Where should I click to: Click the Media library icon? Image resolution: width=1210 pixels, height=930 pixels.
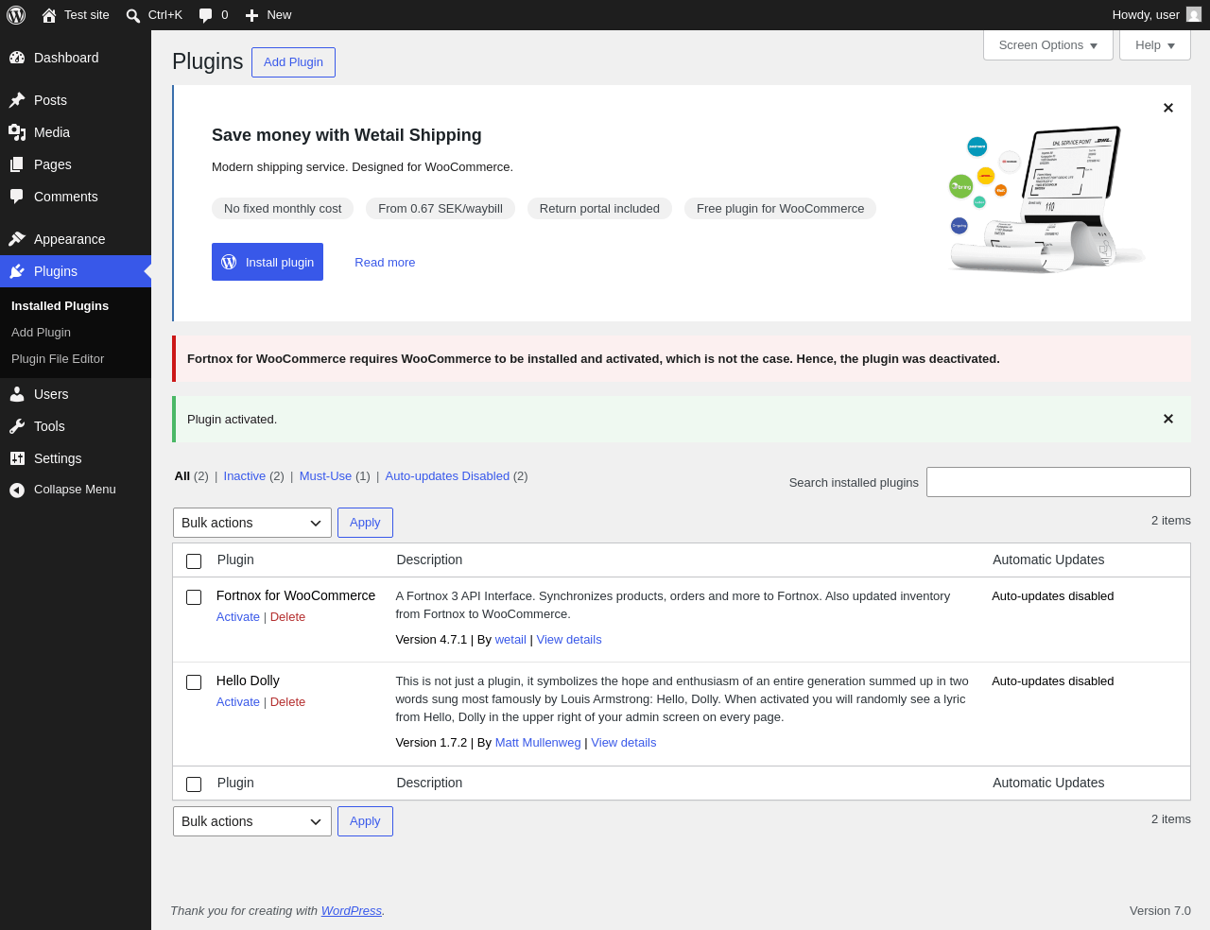(17, 132)
